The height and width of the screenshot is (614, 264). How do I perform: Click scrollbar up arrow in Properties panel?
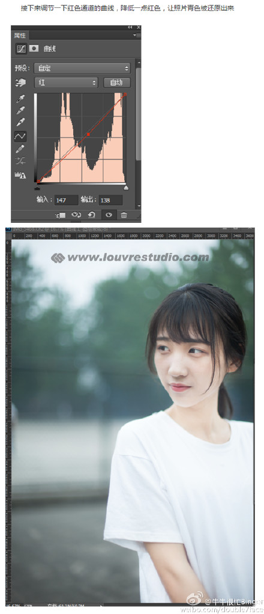(138, 62)
